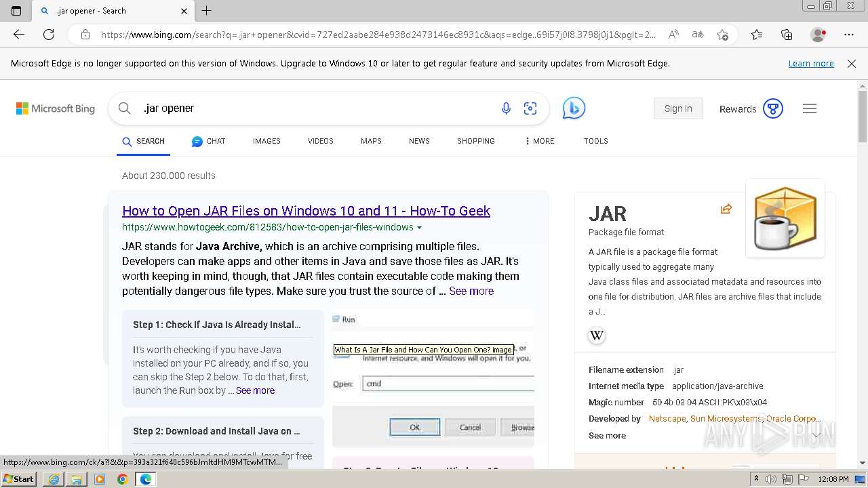Open the Wikipedia source icon

tap(597, 335)
